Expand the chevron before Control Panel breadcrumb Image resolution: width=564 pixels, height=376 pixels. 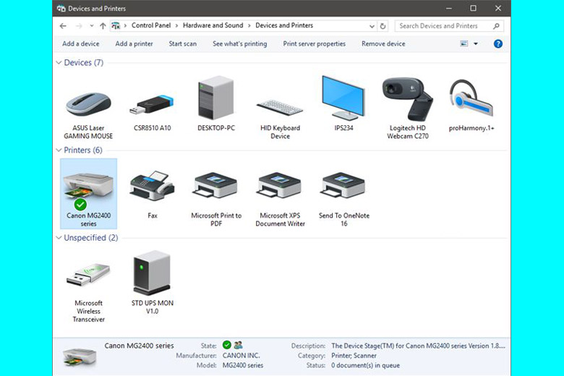point(125,25)
